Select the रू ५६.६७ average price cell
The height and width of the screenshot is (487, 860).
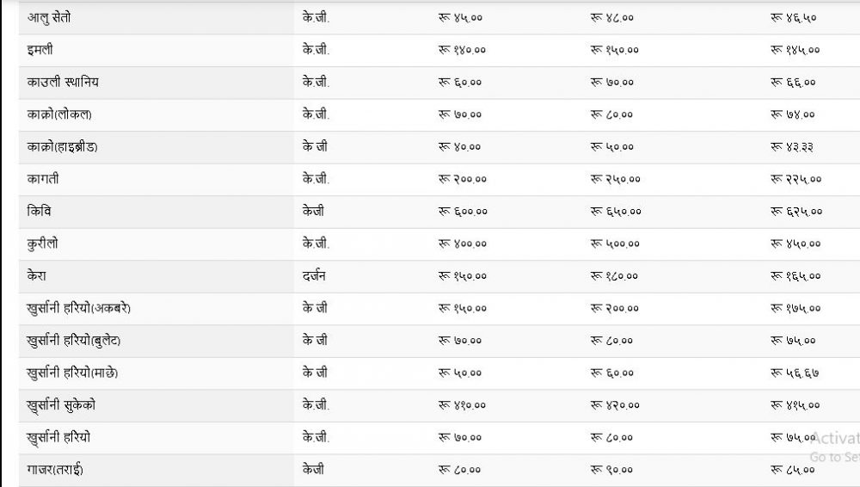(793, 373)
